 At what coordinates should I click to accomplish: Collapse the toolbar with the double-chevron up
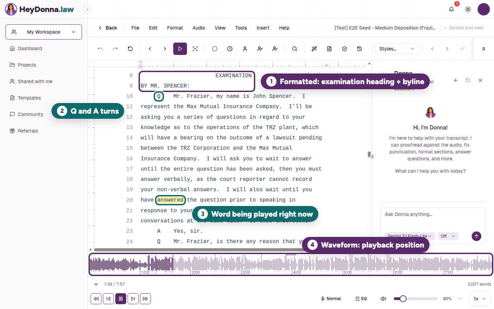[x=484, y=49]
